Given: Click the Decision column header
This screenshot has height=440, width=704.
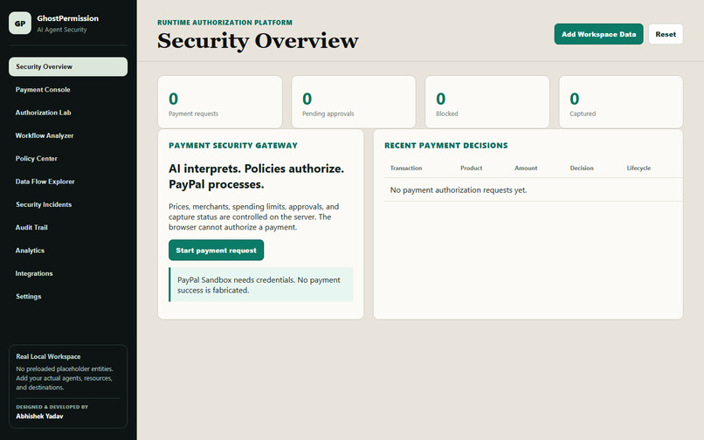Looking at the screenshot, I should coord(582,168).
